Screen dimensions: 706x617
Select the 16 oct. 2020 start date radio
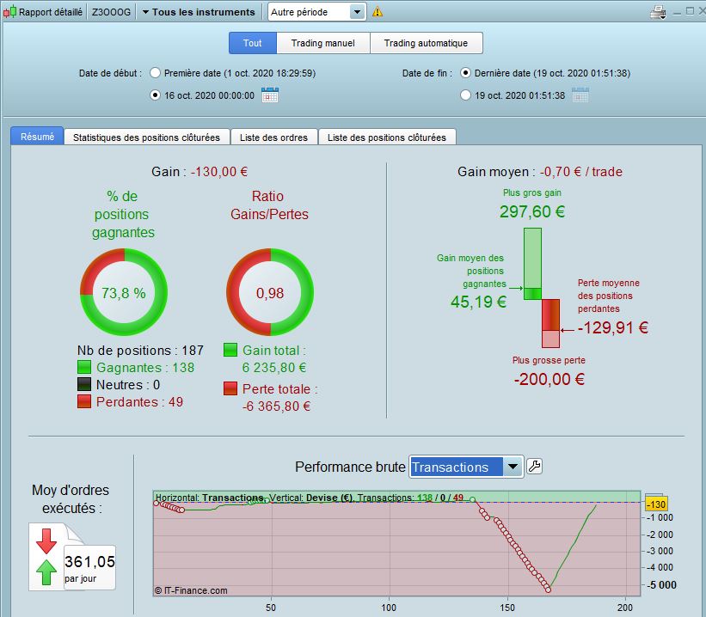155,95
